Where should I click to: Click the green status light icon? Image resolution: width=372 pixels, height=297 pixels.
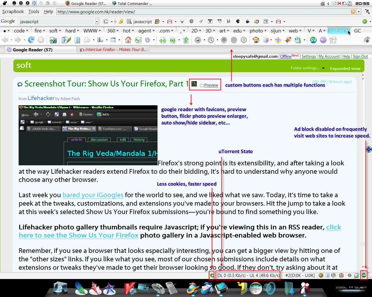365,21
